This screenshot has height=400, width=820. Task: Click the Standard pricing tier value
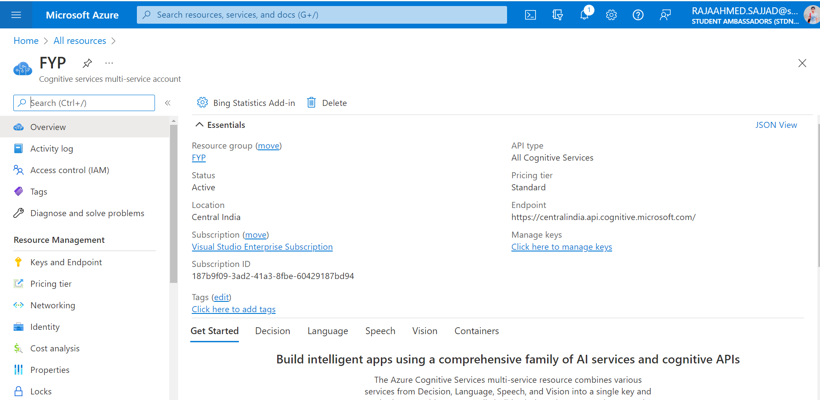[x=528, y=187]
